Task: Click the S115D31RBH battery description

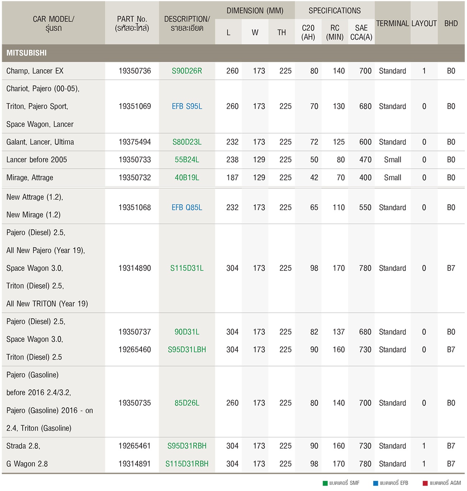Action: (187, 464)
